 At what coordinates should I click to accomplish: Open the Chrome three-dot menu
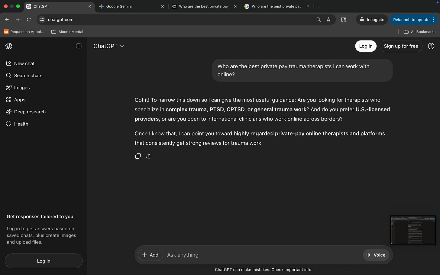coord(433,20)
